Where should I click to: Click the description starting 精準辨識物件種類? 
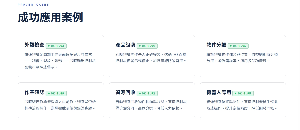pos(242,58)
